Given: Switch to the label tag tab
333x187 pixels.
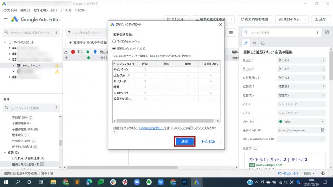Looking at the screenshot, I should point(263,43).
